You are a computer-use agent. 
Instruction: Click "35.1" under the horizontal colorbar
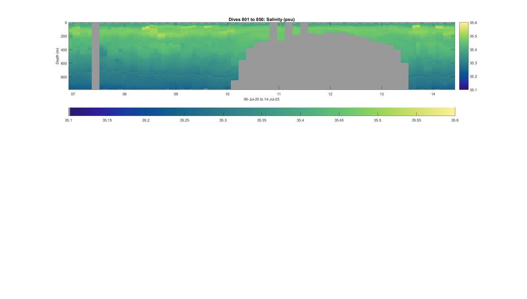point(69,120)
